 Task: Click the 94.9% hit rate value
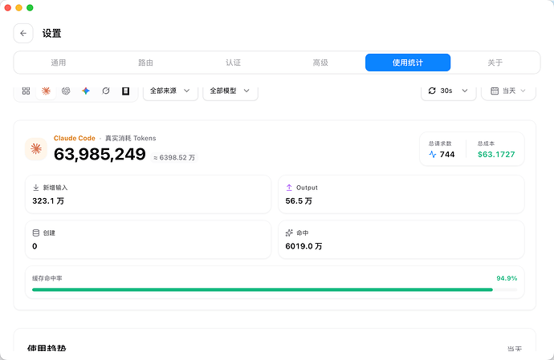coord(507,278)
